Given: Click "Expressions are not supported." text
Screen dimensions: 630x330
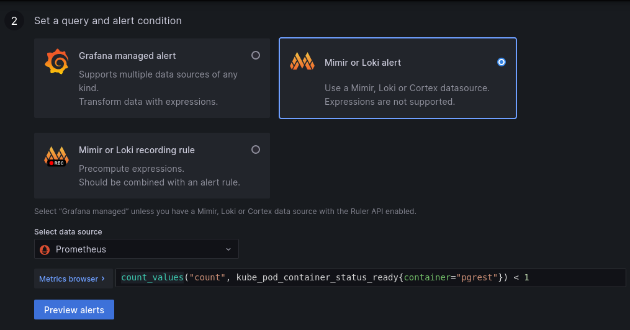Looking at the screenshot, I should coord(390,102).
